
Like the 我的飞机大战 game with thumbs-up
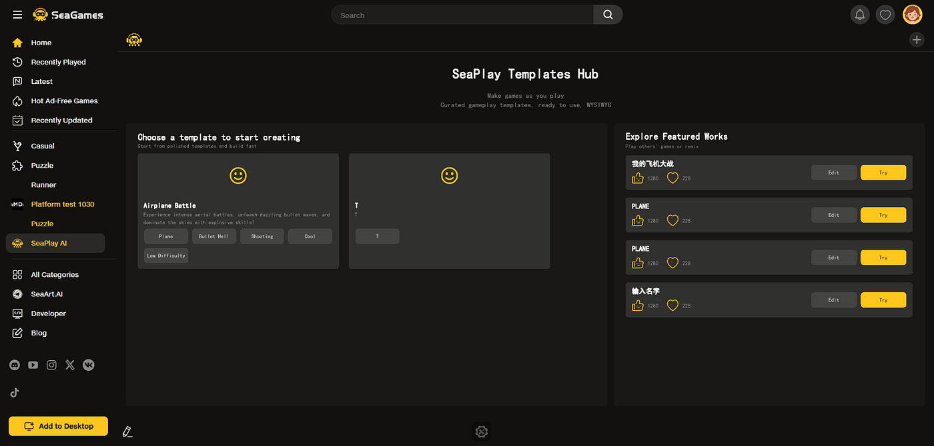coord(638,178)
